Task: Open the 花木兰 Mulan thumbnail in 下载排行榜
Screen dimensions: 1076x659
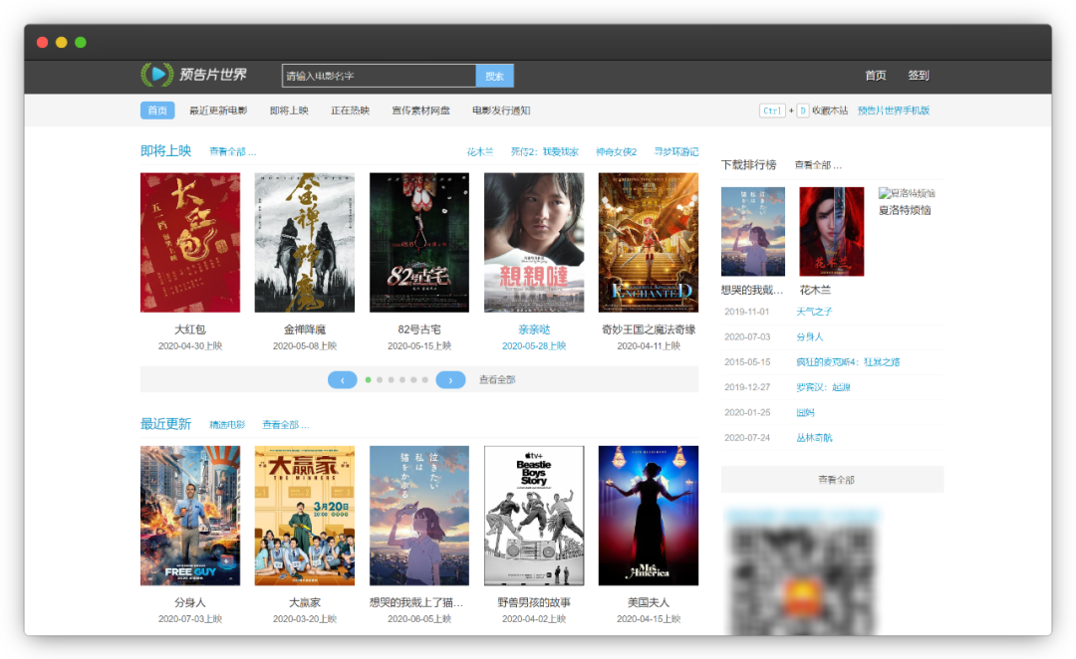Action: tap(832, 232)
